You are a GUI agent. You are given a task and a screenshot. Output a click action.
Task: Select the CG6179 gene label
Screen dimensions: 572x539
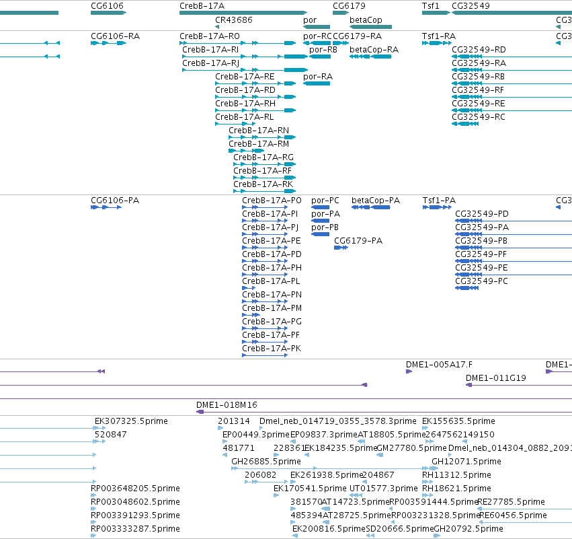pyautogui.click(x=349, y=6)
